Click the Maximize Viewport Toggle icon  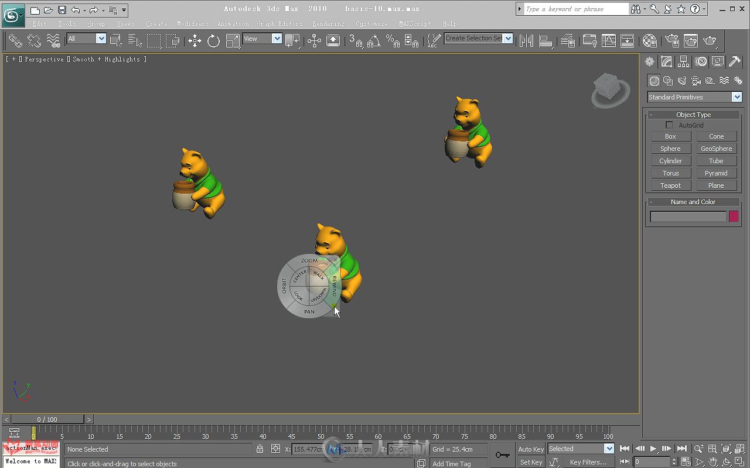pos(739,462)
